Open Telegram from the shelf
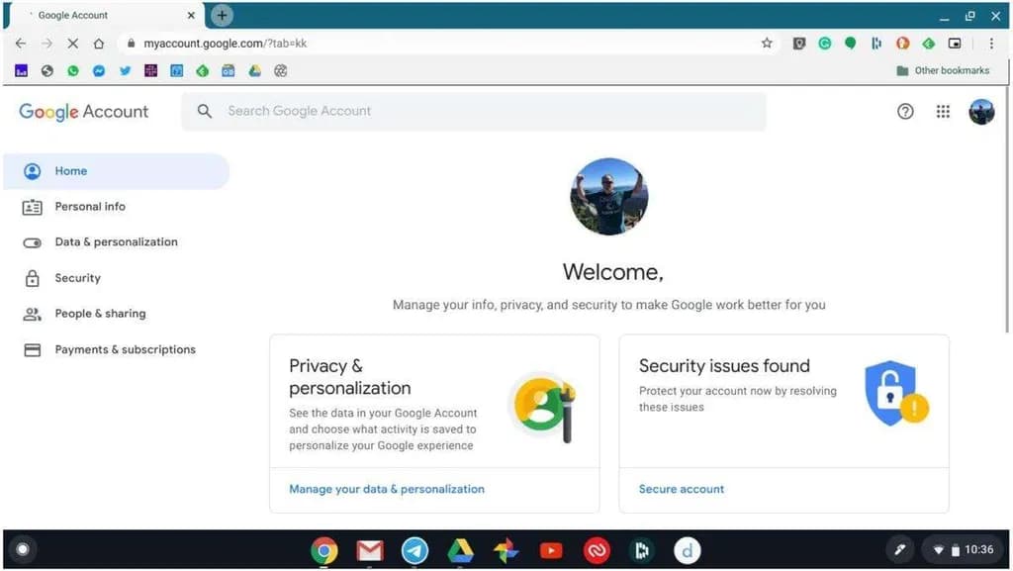This screenshot has width=1013, height=571. coord(415,550)
